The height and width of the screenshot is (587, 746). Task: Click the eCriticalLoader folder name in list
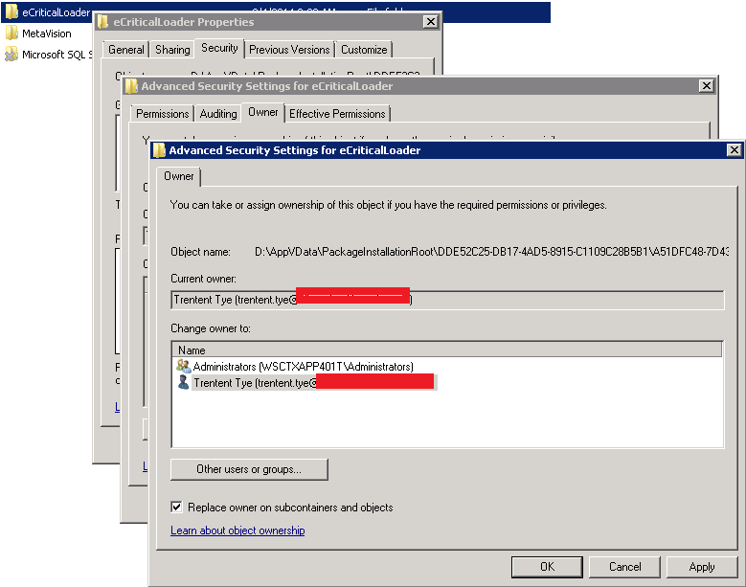pos(56,11)
